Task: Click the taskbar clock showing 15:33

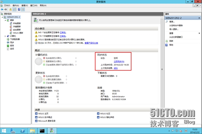Action: pos(195,131)
